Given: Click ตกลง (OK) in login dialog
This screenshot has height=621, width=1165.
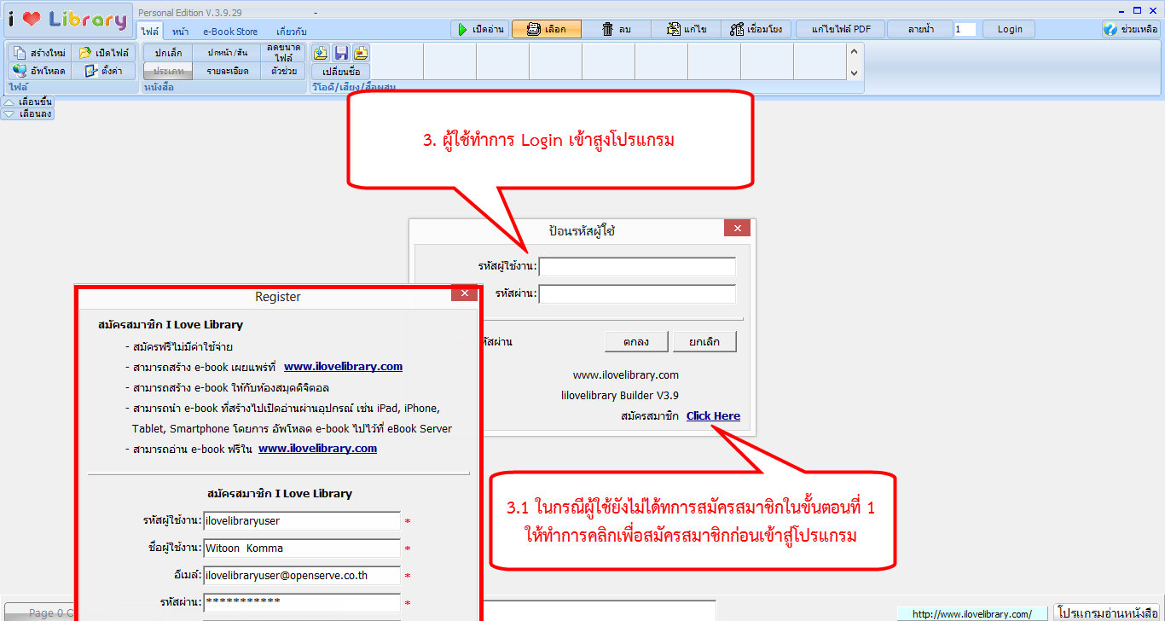Looking at the screenshot, I should tap(635, 342).
